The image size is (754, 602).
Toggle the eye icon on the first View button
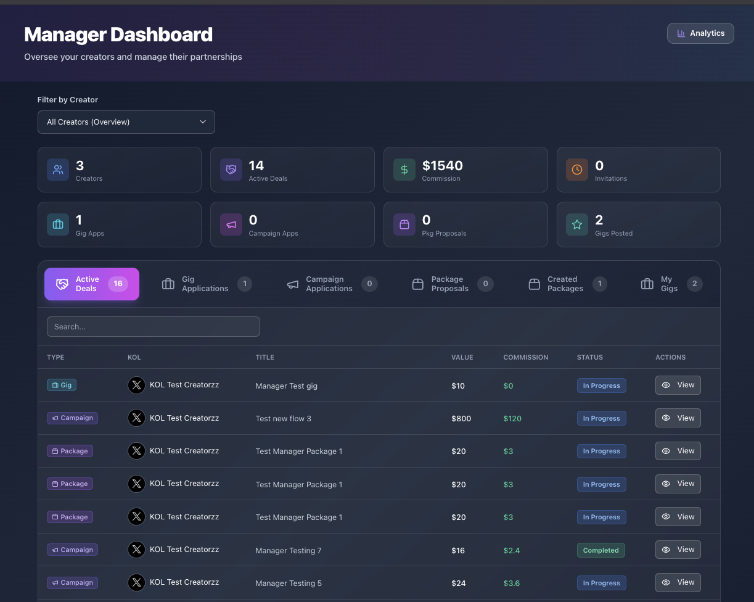tap(666, 384)
